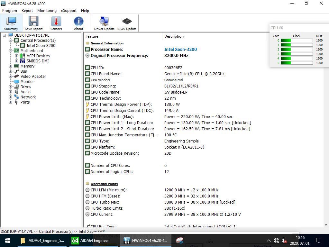
Task: Click the Drives node icon
Action: 16,87
